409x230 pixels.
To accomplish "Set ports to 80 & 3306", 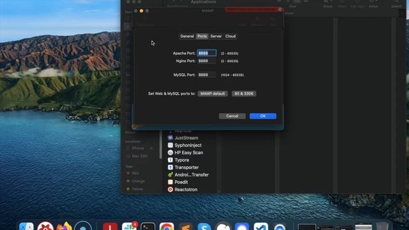I will 244,94.
